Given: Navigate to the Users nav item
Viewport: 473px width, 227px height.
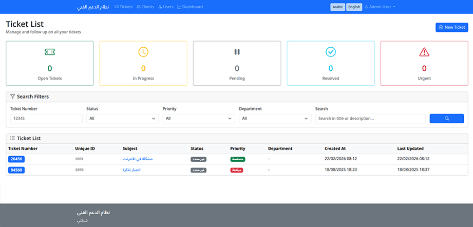Looking at the screenshot, I should 166,7.
